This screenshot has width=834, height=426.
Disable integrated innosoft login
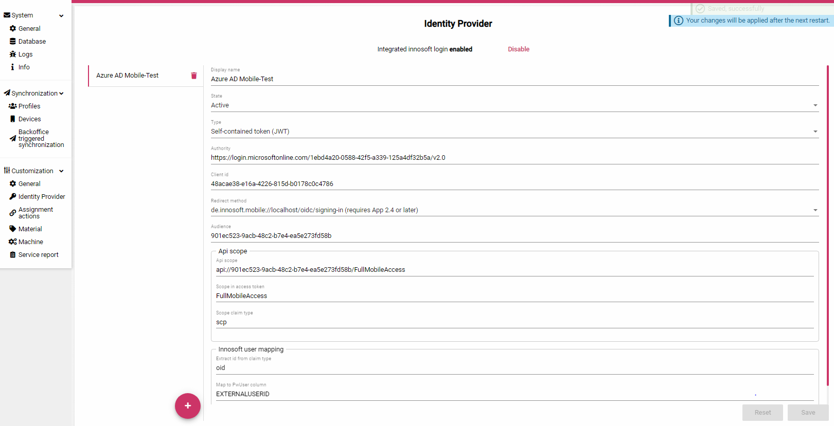[519, 49]
